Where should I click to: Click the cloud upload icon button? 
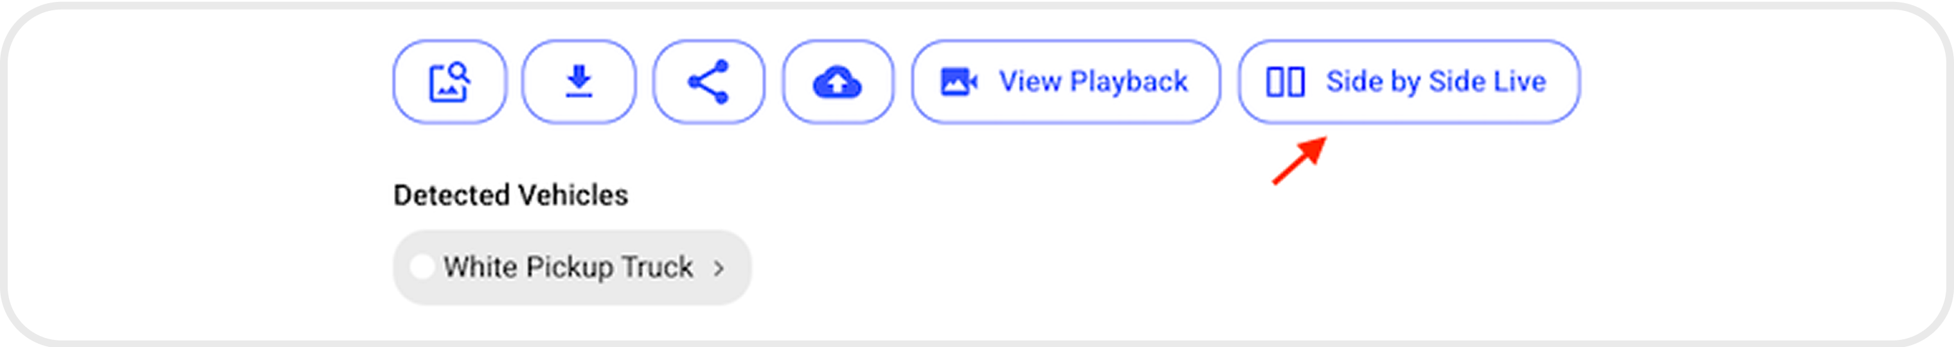point(838,82)
